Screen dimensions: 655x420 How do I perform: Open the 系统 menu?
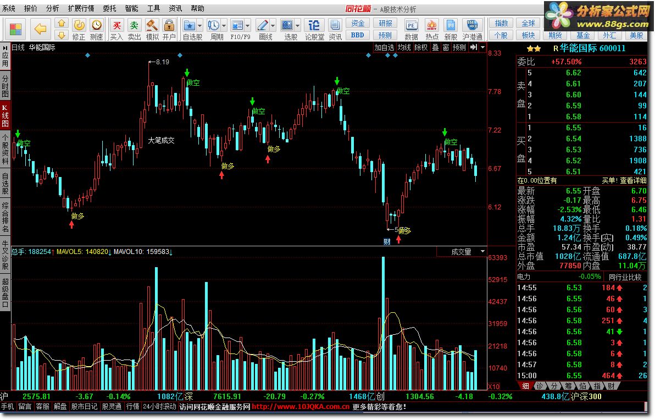click(9, 8)
